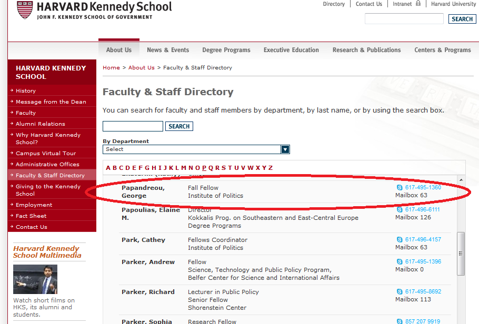Click Skype icon beside 617-495-1360

[x=400, y=187]
